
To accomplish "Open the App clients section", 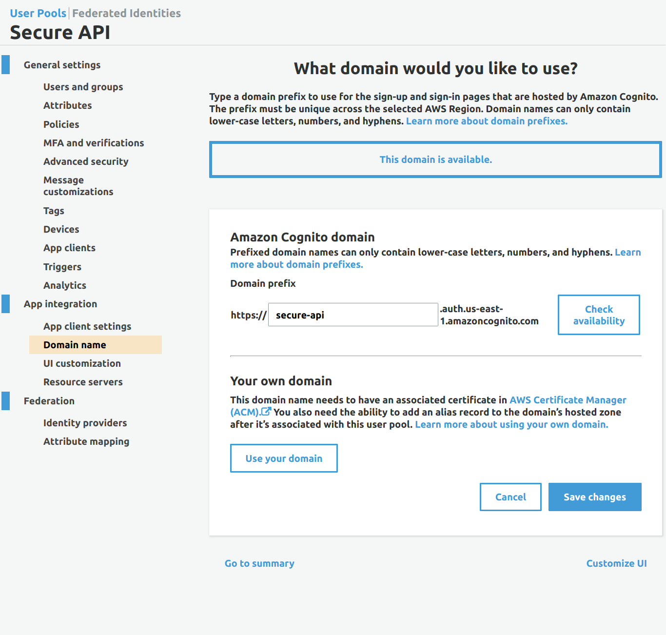I will 69,248.
